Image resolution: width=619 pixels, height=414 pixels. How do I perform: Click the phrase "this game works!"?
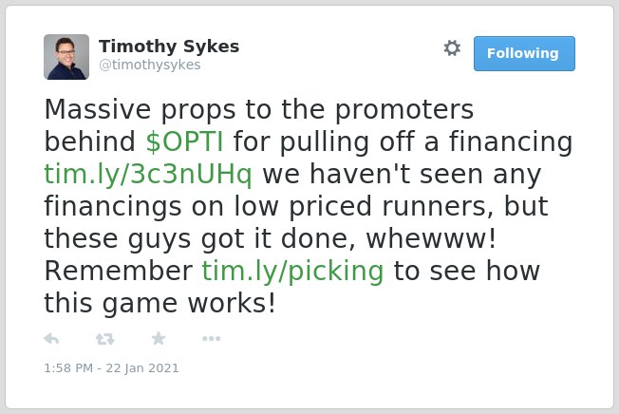coord(159,304)
